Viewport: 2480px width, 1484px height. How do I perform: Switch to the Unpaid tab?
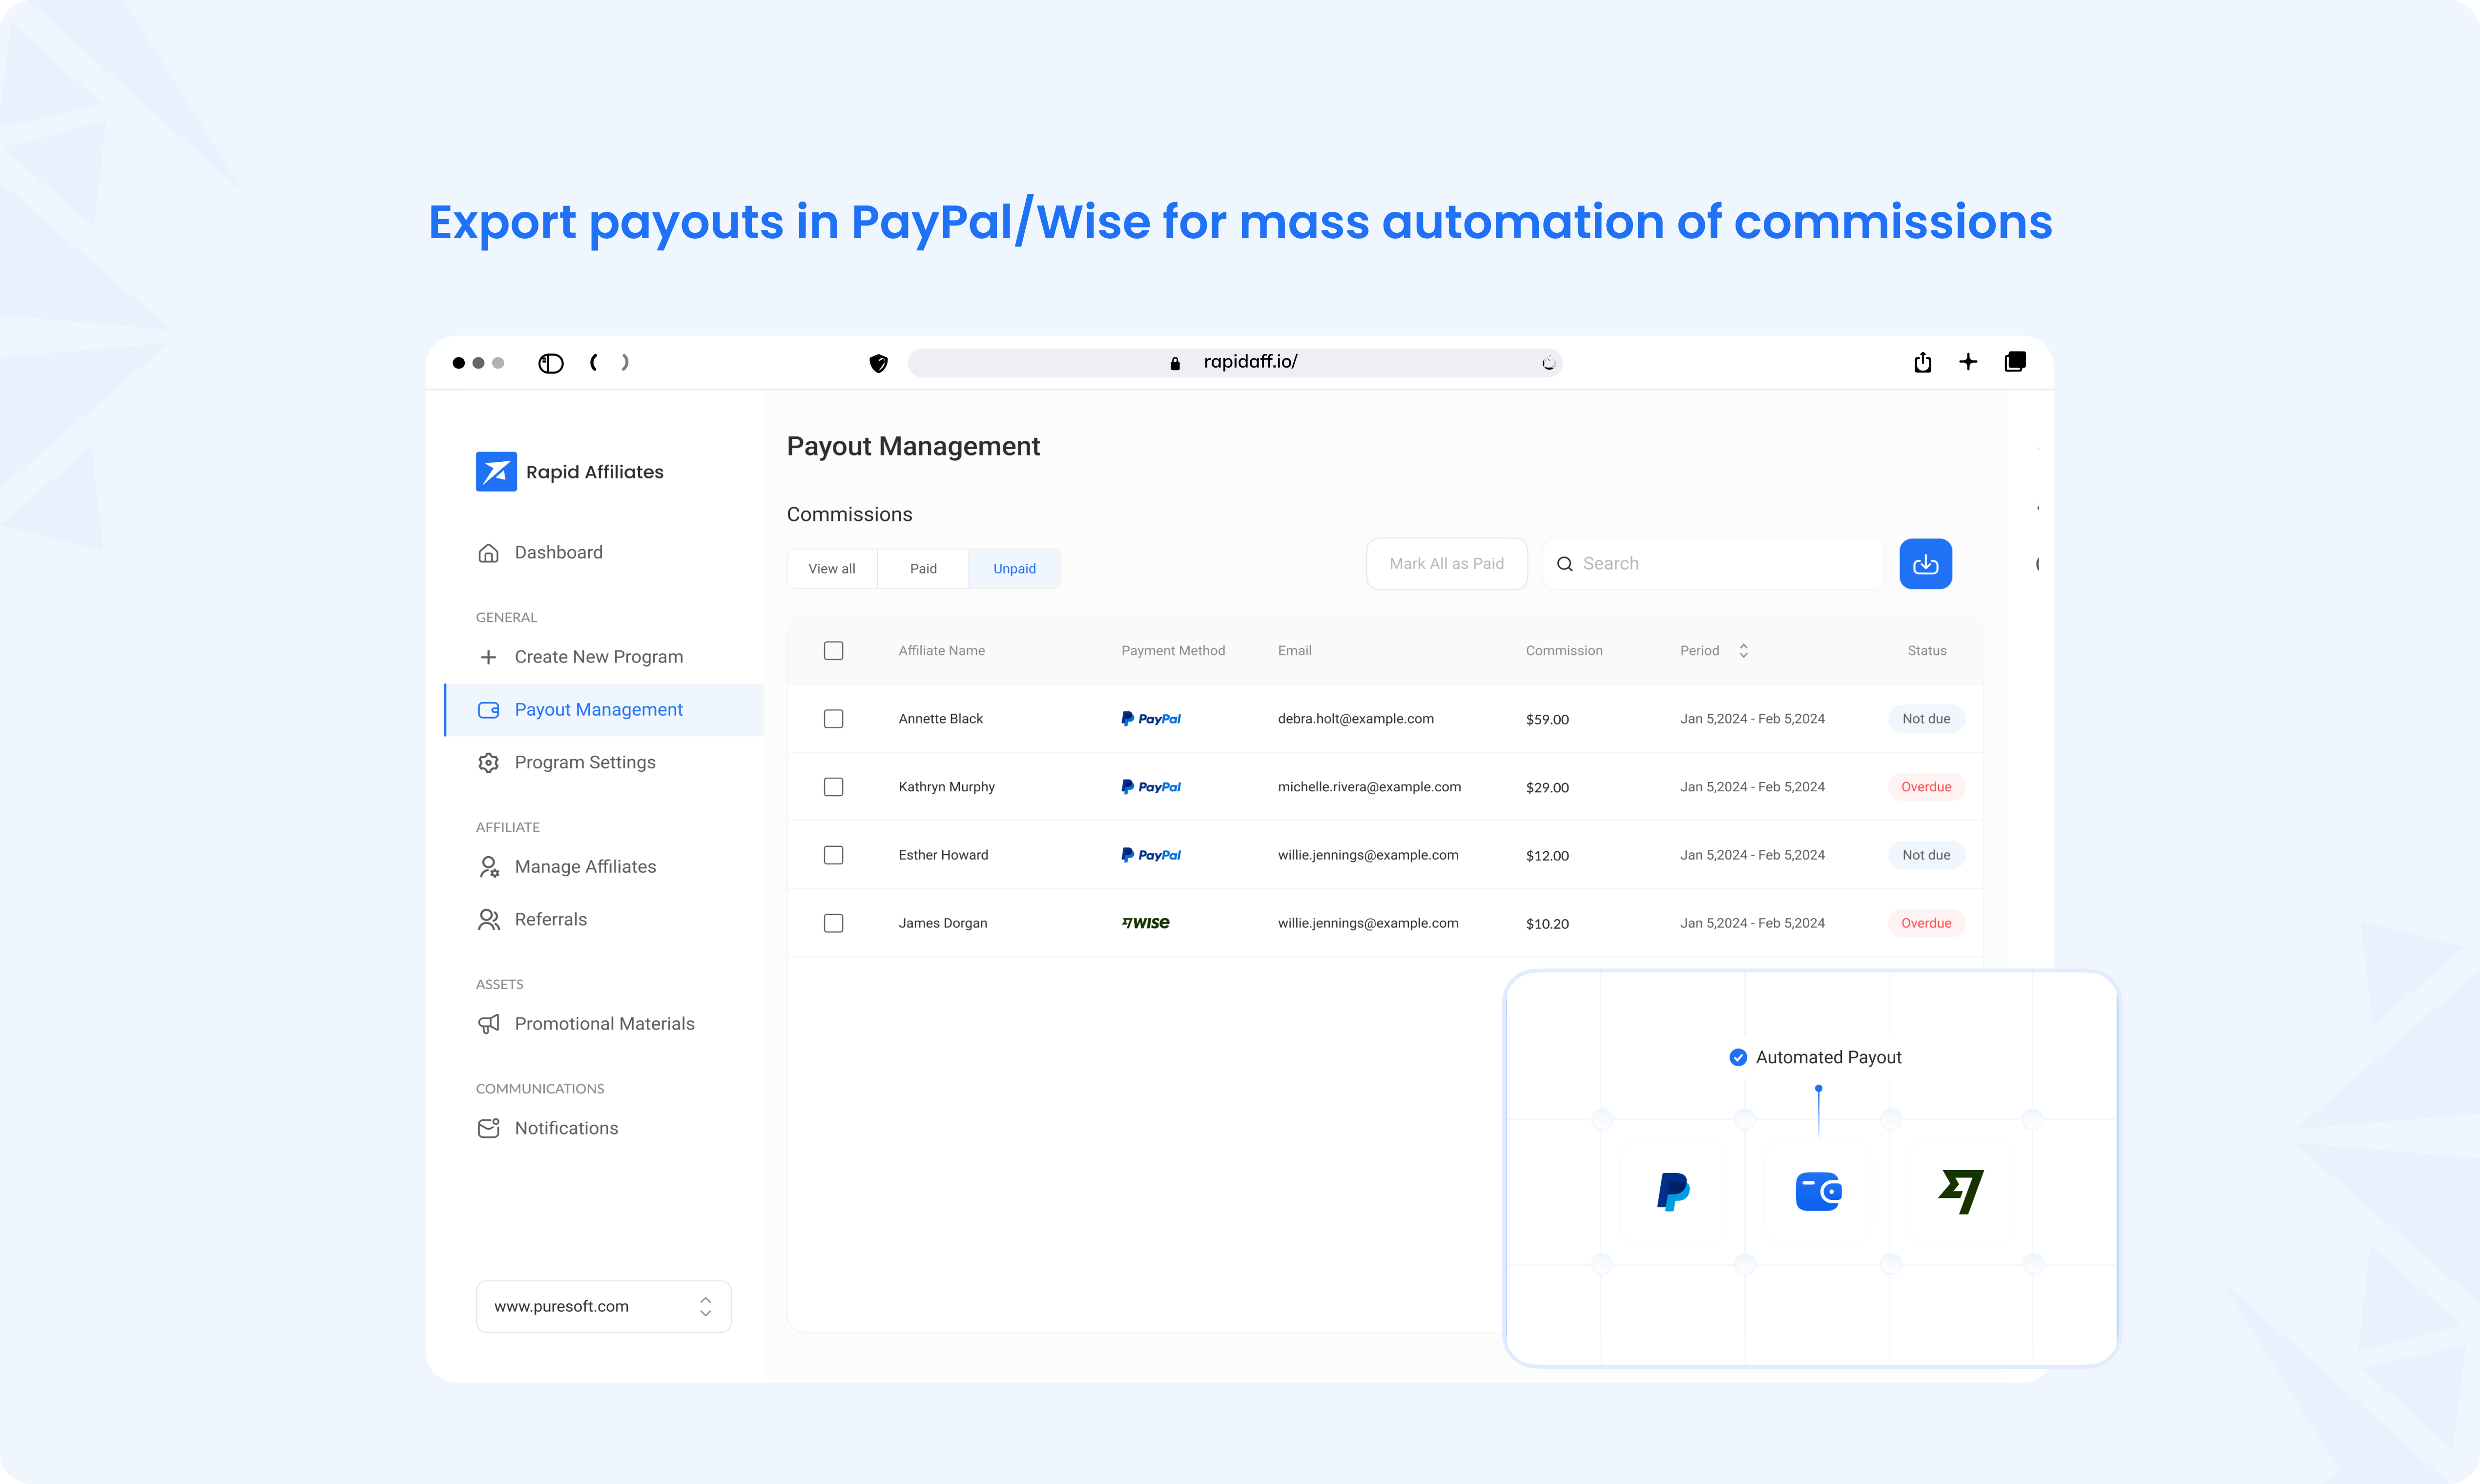[x=1014, y=568]
